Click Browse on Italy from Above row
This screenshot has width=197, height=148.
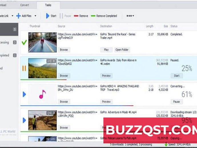[64, 76]
